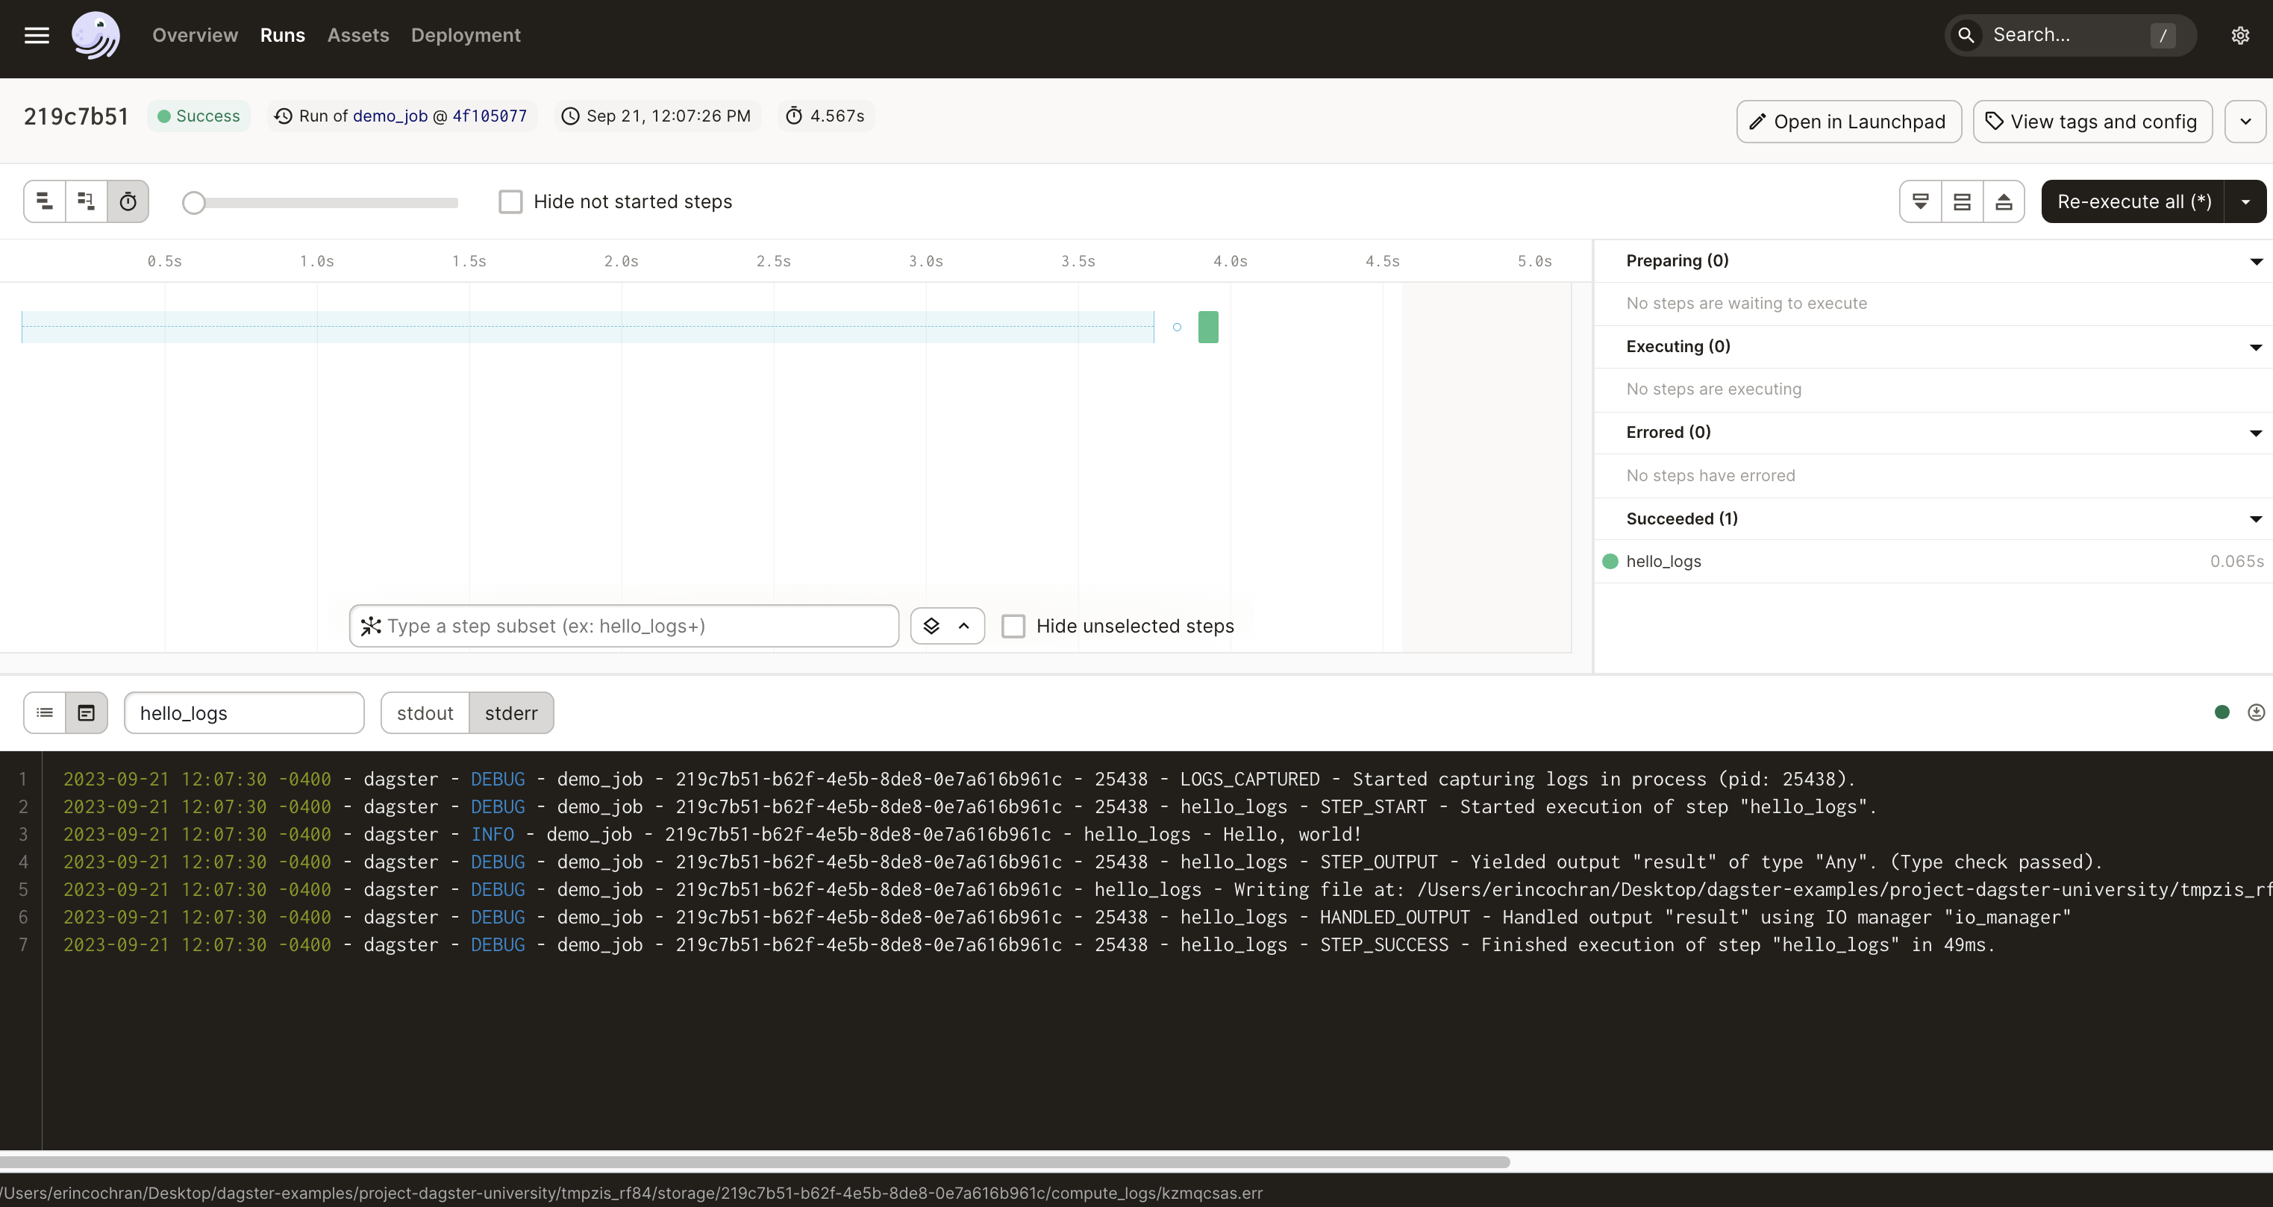Check the Hide unselected steps checkbox
Screen dimensions: 2273x1207
(1013, 626)
